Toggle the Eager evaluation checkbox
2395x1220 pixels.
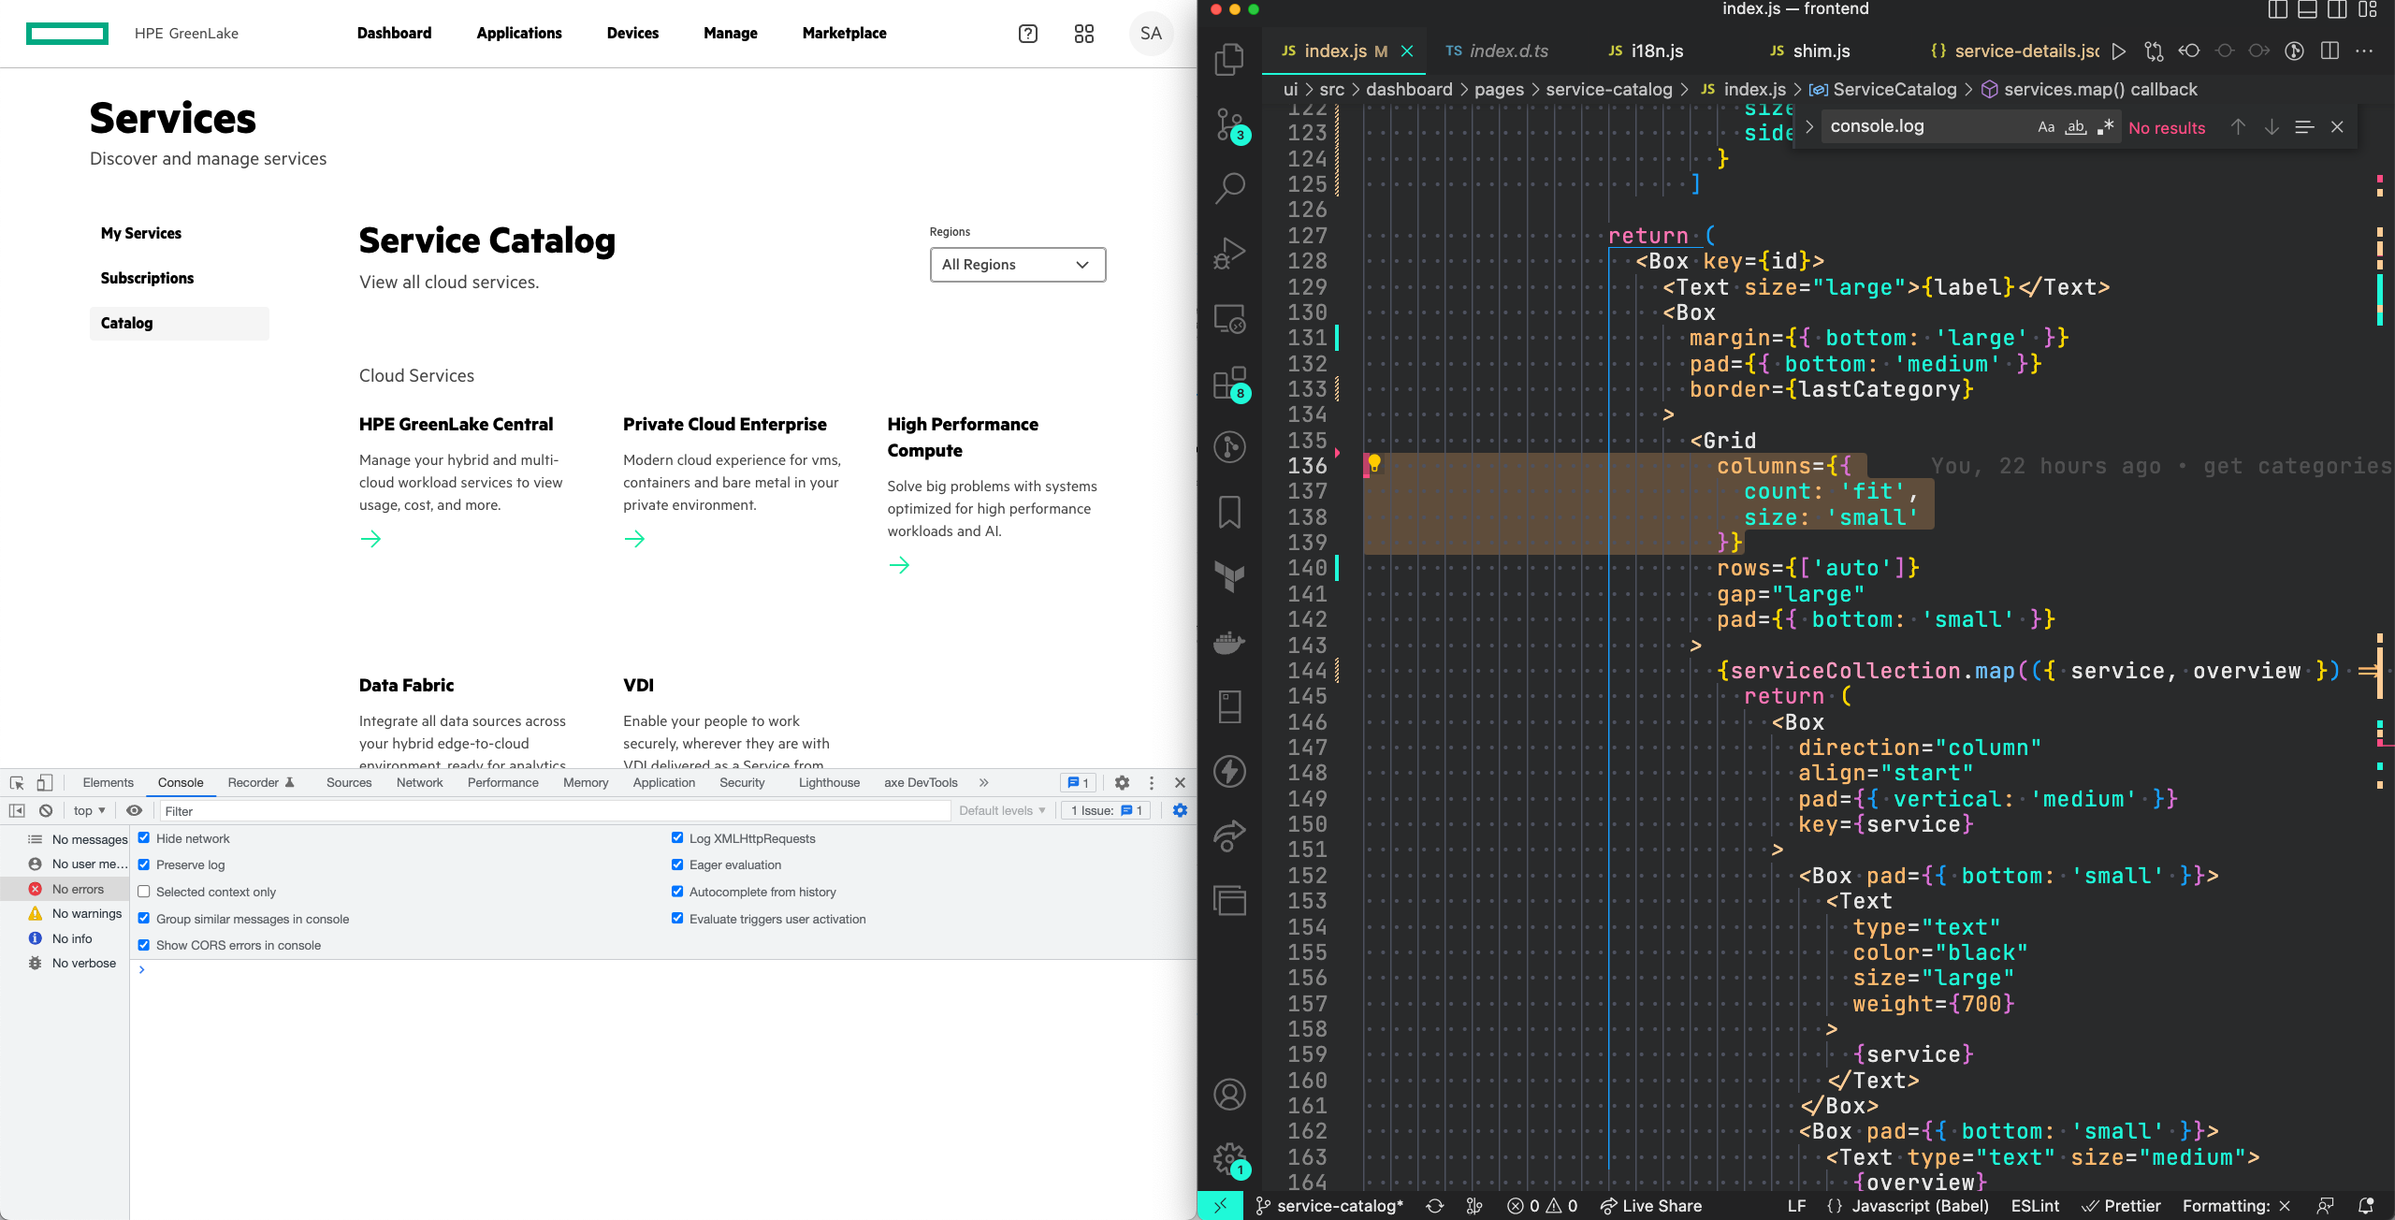tap(677, 864)
